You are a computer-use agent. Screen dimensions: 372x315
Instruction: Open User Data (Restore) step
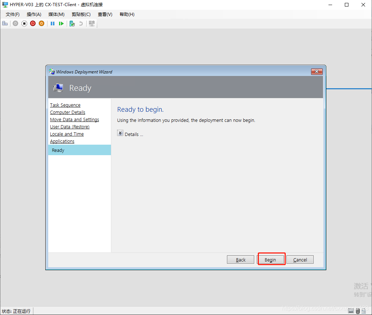coord(70,127)
